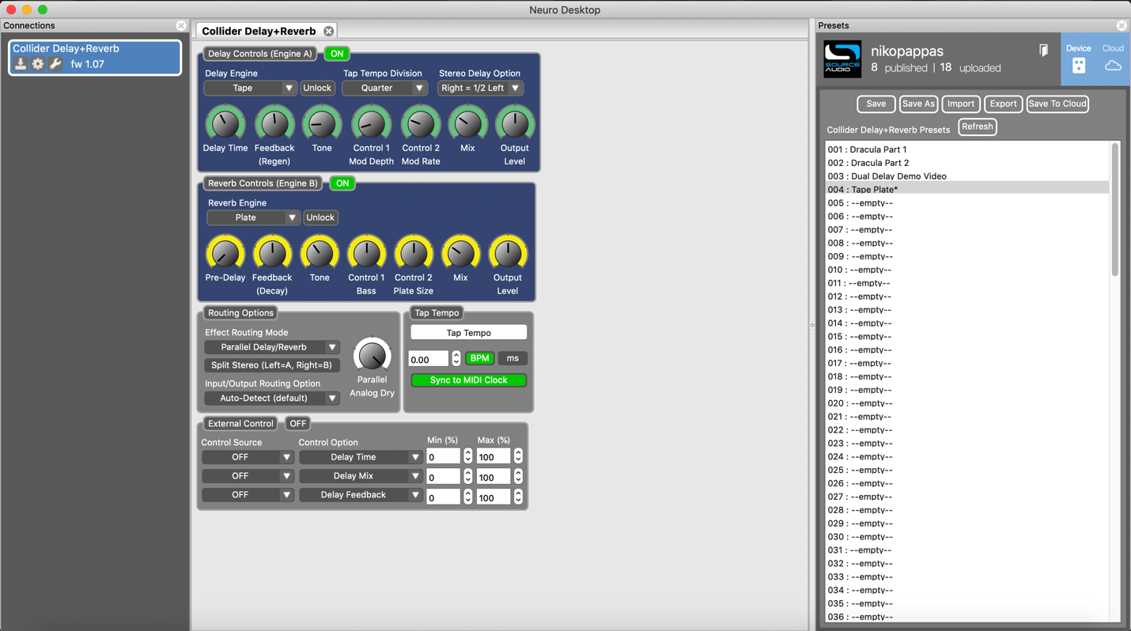This screenshot has width=1131, height=631.
Task: Open the gear settings icon in Connections
Action: [x=38, y=64]
